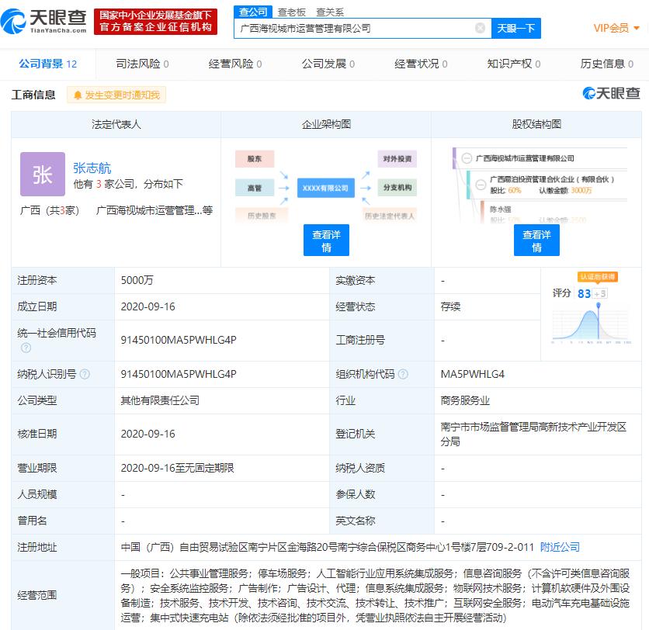The width and height of the screenshot is (649, 630).
Task: Click the 广西海视城市运营管理...等 company text
Action: [154, 210]
